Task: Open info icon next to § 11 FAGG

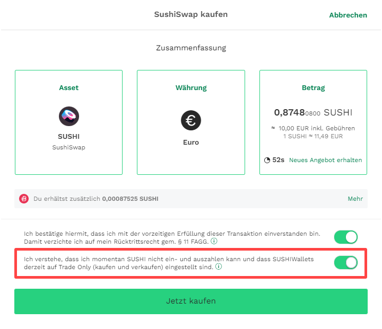Action: (x=214, y=241)
